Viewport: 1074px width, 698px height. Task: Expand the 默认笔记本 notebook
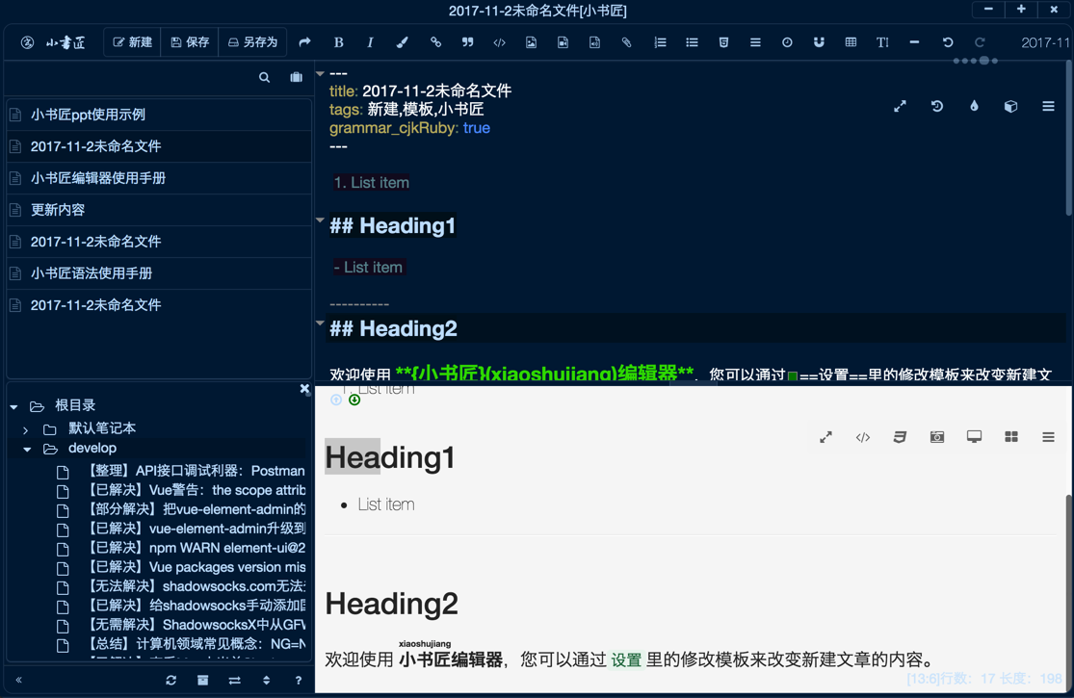[x=25, y=429]
